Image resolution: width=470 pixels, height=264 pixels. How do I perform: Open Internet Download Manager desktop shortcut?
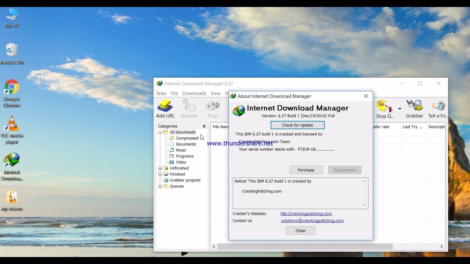(12, 166)
